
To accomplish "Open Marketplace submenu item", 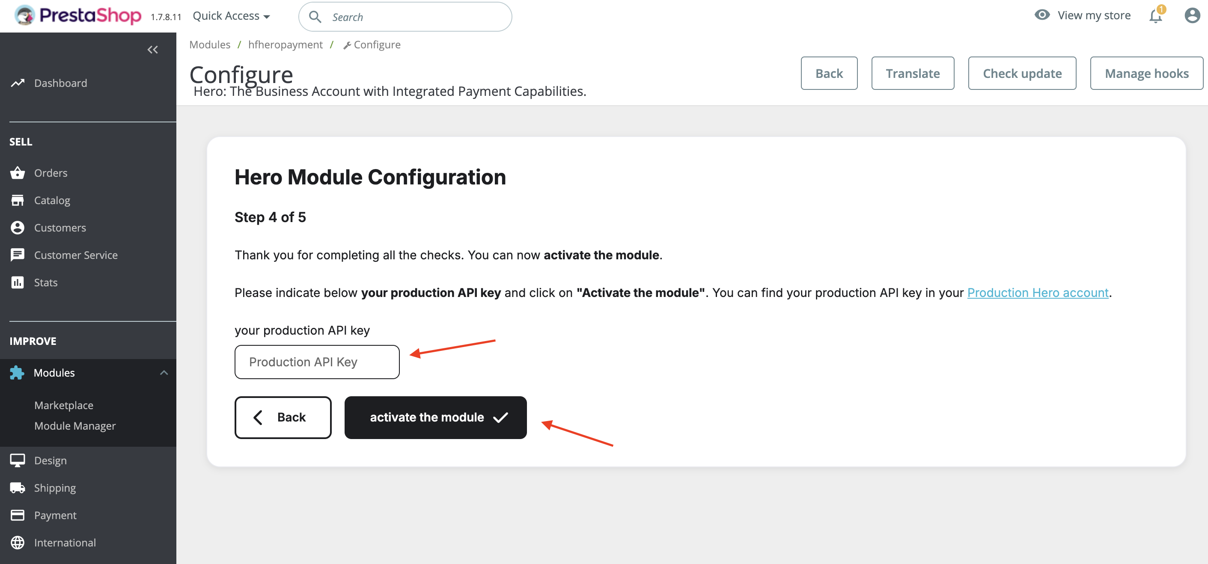I will (x=63, y=405).
